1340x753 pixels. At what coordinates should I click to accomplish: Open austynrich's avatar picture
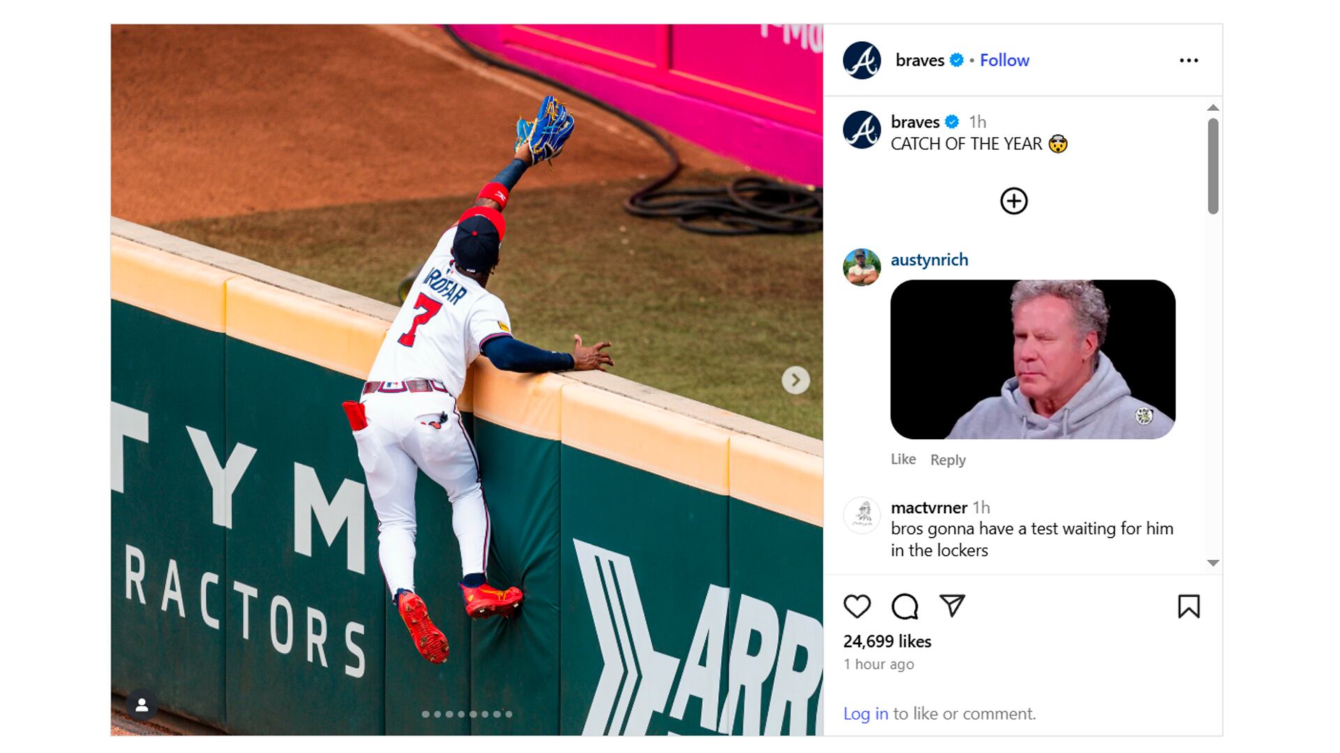pyautogui.click(x=862, y=267)
